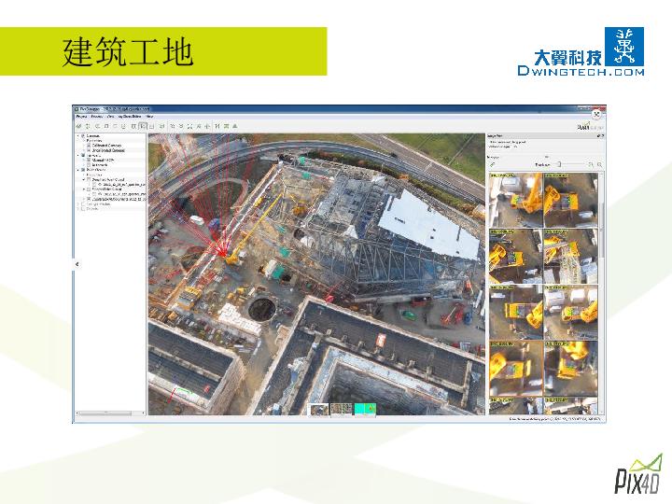
Task: Click the round X overlay button at top right
Action: (597, 114)
